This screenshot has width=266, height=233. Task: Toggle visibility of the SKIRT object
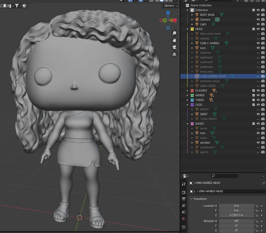pos(258,114)
